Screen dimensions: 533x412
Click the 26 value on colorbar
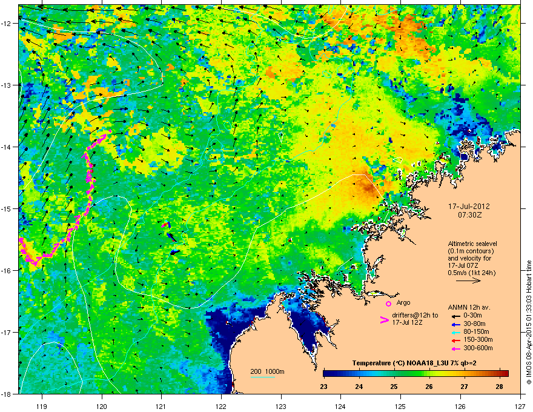tap(429, 387)
